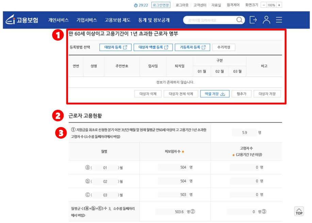This screenshot has height=223, width=312.
Task: Click 대상자 저장 button
Action: (x=267, y=94)
